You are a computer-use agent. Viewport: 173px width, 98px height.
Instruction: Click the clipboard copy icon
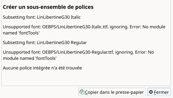click(82, 92)
